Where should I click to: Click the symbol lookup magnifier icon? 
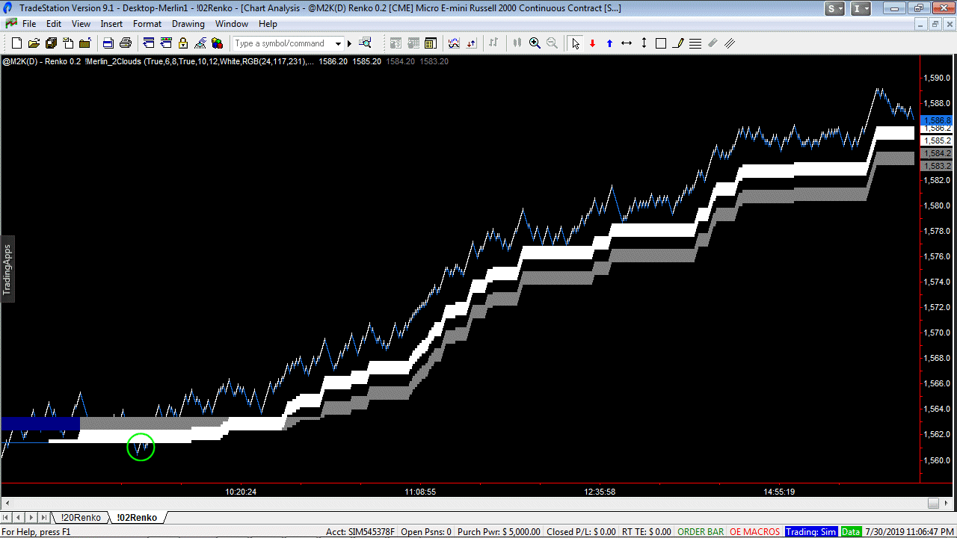pyautogui.click(x=366, y=43)
